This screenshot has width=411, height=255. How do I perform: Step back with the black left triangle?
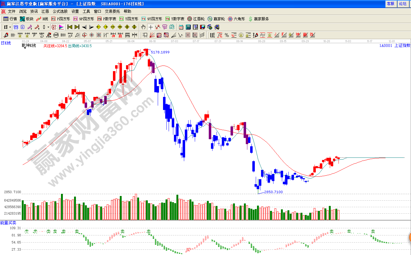[x=84, y=27]
